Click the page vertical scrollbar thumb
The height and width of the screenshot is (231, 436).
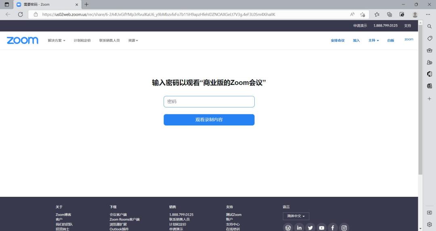click(420, 99)
